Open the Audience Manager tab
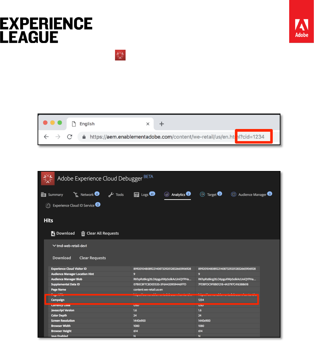314x342 pixels. (252, 195)
